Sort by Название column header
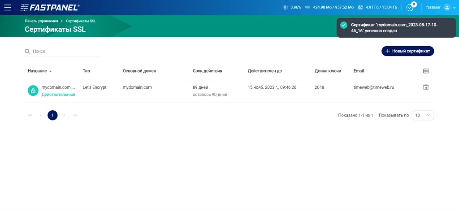 point(37,71)
